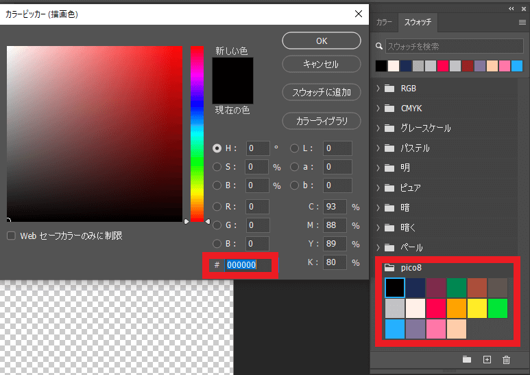
Task: Select the H hue radio button
Action: pyautogui.click(x=217, y=148)
